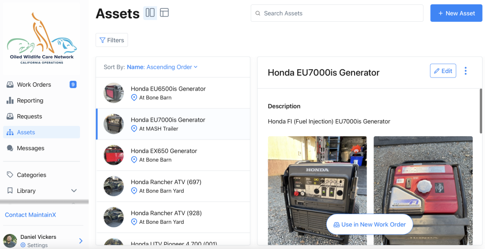The height and width of the screenshot is (249, 485).
Task: Select Honda EX650 Generator row
Action: click(173, 155)
